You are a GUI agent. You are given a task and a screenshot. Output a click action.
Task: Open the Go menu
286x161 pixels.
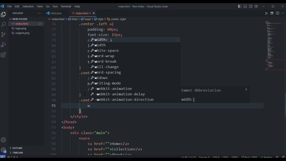48,6
